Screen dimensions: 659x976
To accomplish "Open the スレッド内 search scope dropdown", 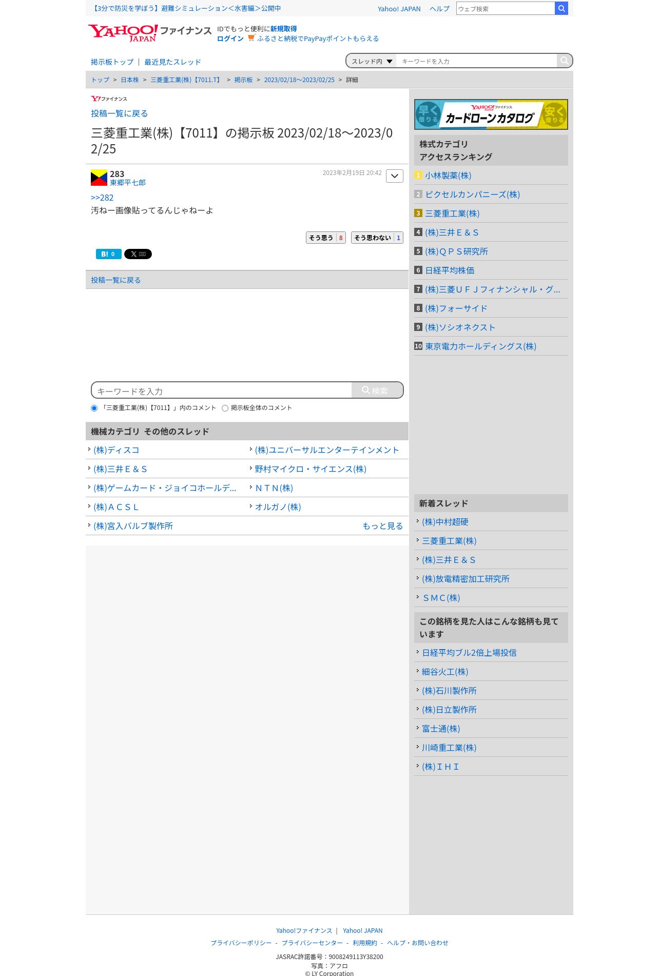I will coord(372,61).
